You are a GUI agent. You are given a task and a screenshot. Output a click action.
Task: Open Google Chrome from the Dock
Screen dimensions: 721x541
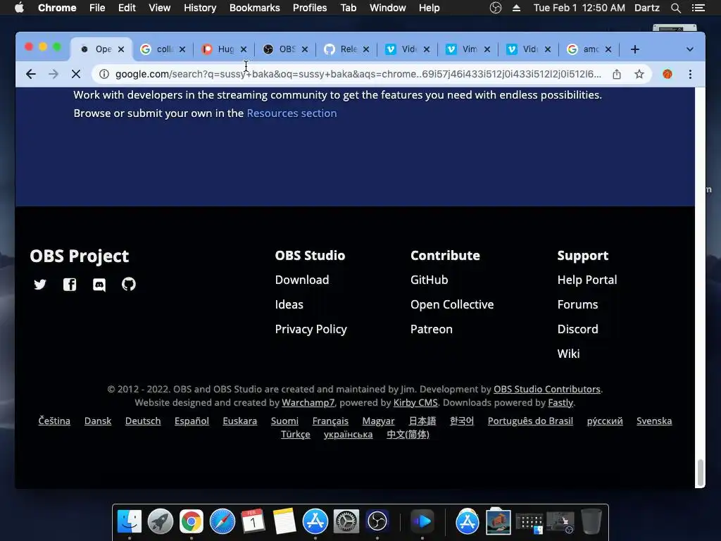point(192,521)
